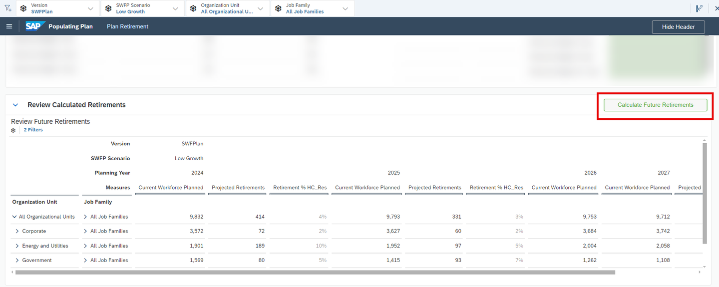Switch to the Populating Plan tab
This screenshot has width=719, height=287.
click(70, 26)
